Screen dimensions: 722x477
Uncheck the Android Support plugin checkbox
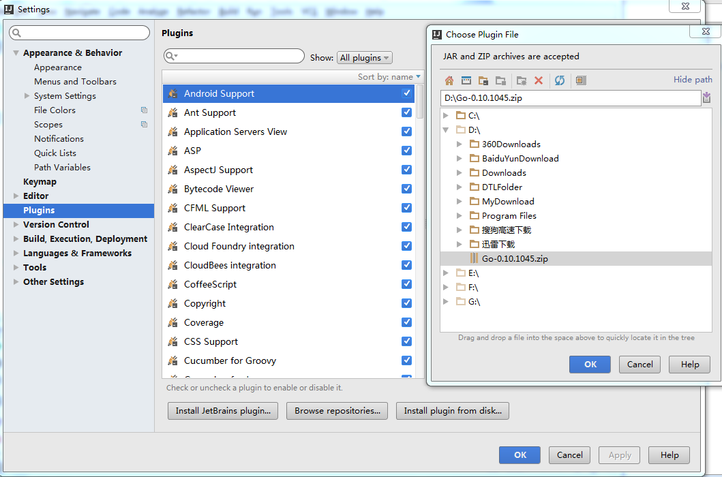point(406,93)
